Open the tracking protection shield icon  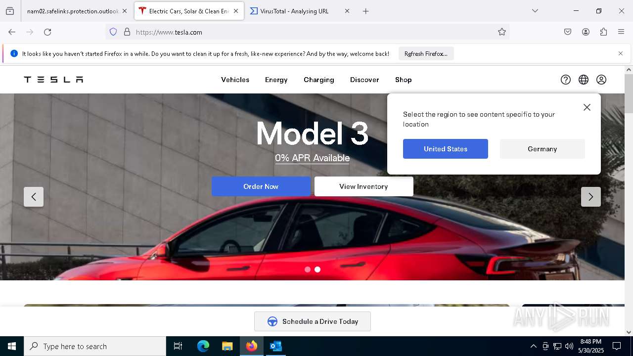(x=113, y=32)
